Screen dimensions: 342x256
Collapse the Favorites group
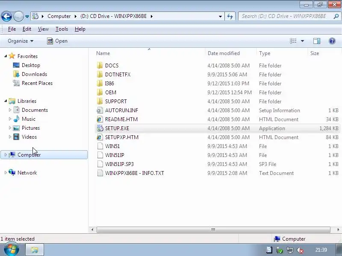point(6,56)
